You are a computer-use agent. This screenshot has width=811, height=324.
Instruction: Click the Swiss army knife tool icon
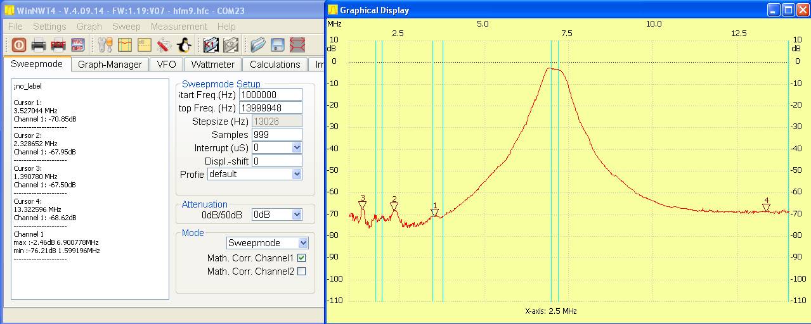coord(164,45)
